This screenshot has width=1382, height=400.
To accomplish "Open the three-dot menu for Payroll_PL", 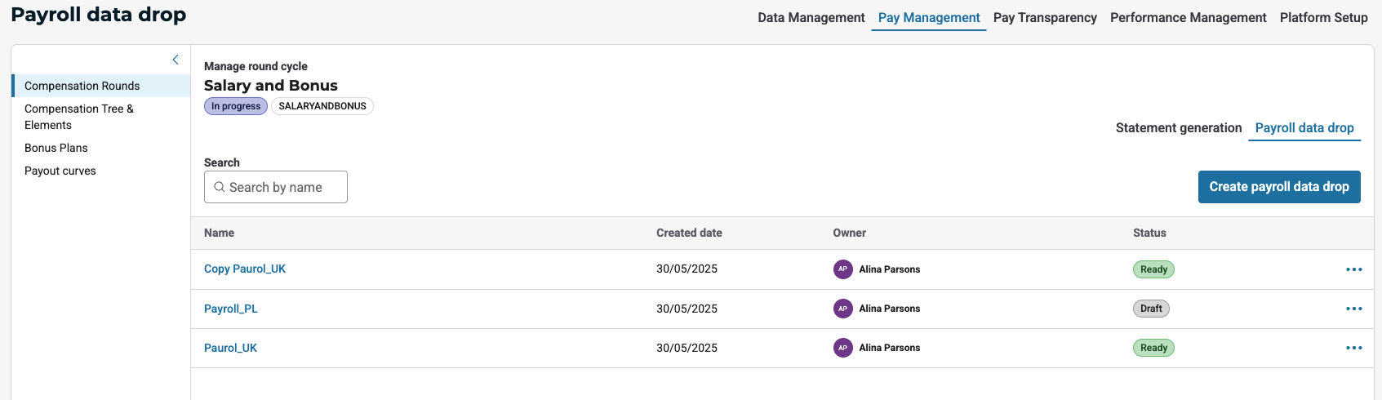I will [1353, 309].
